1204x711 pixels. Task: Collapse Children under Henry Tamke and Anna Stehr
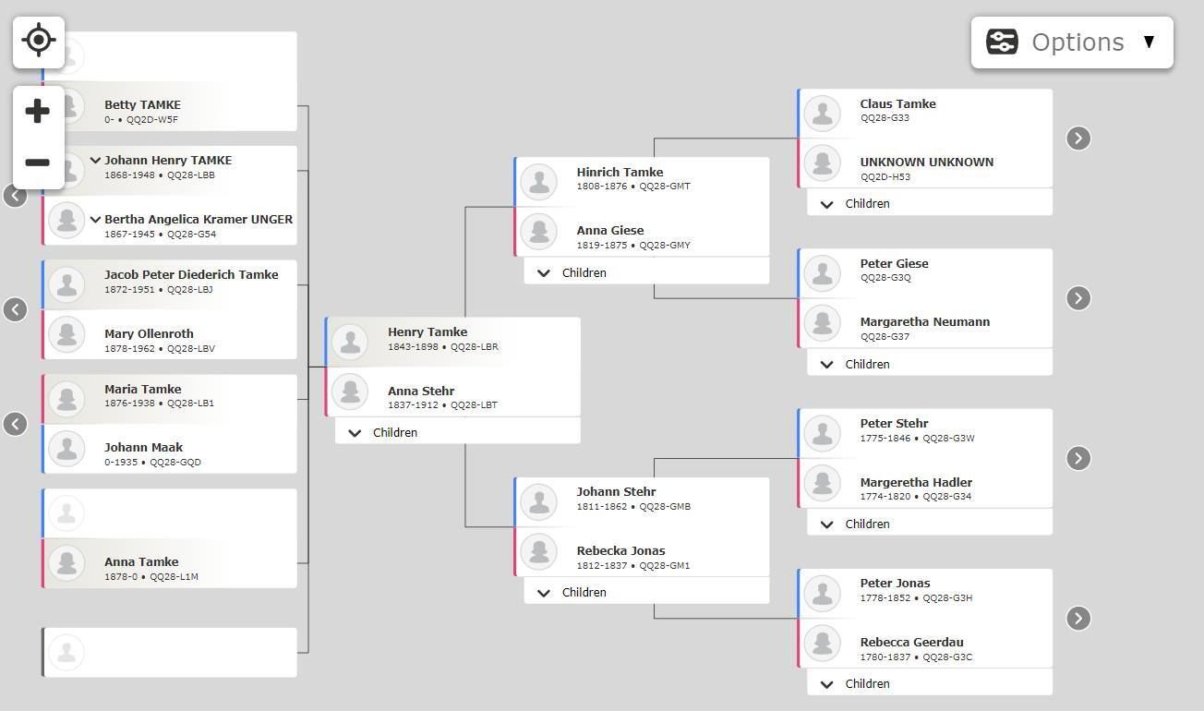click(x=458, y=432)
